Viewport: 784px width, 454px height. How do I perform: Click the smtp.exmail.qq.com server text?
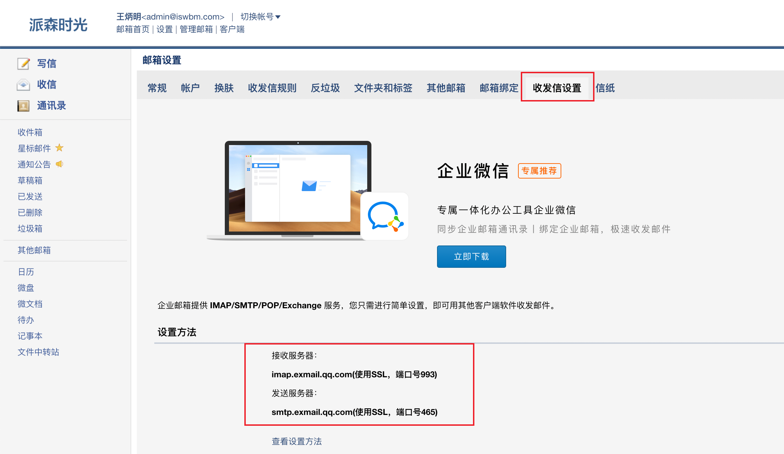pos(354,412)
